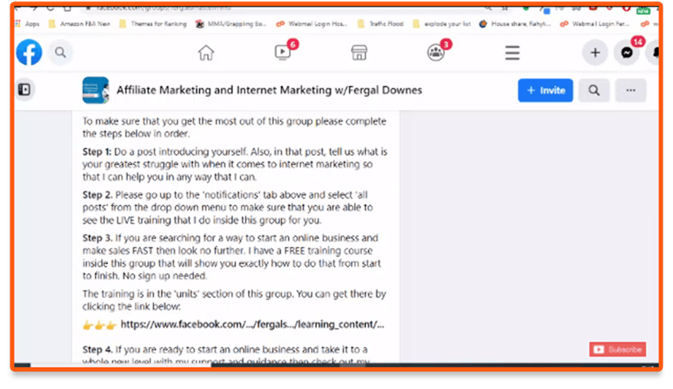
Task: Click the group cover thumbnail image
Action: pyautogui.click(x=95, y=90)
